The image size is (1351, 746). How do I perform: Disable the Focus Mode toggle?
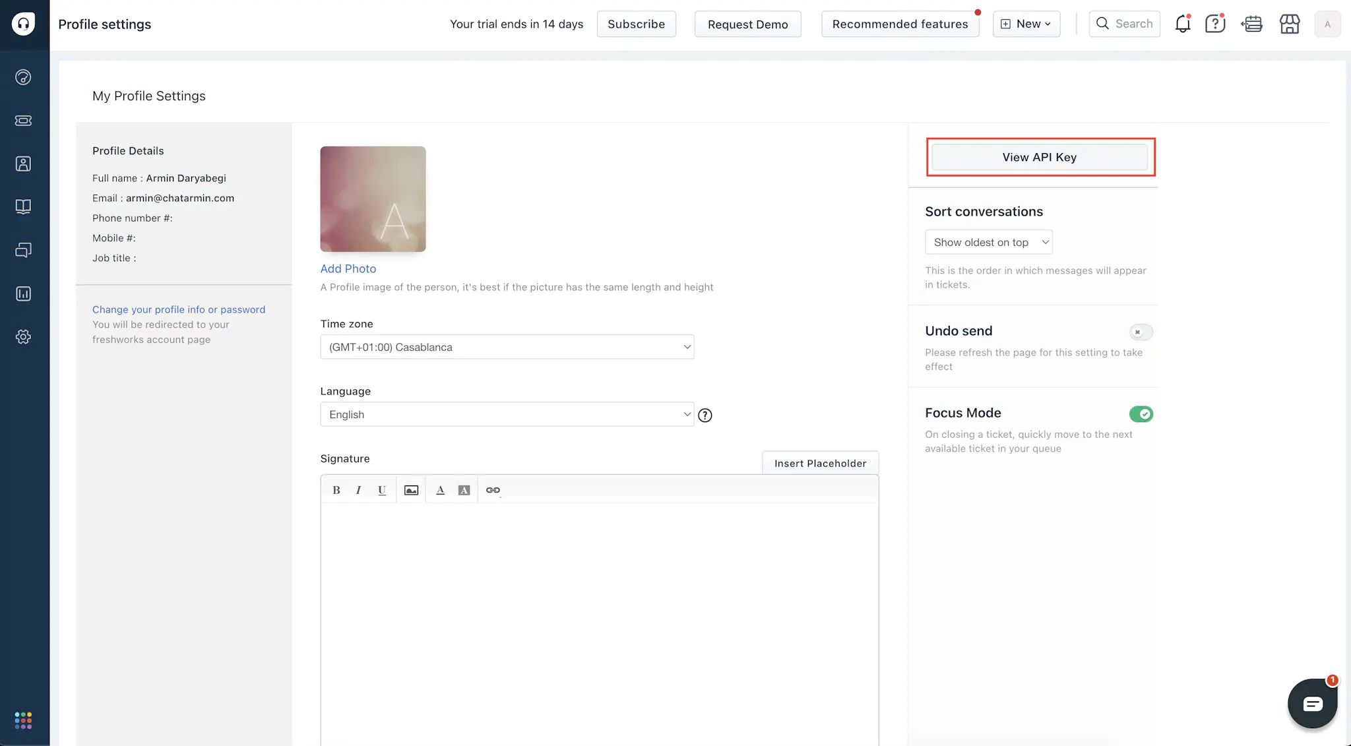pyautogui.click(x=1141, y=414)
